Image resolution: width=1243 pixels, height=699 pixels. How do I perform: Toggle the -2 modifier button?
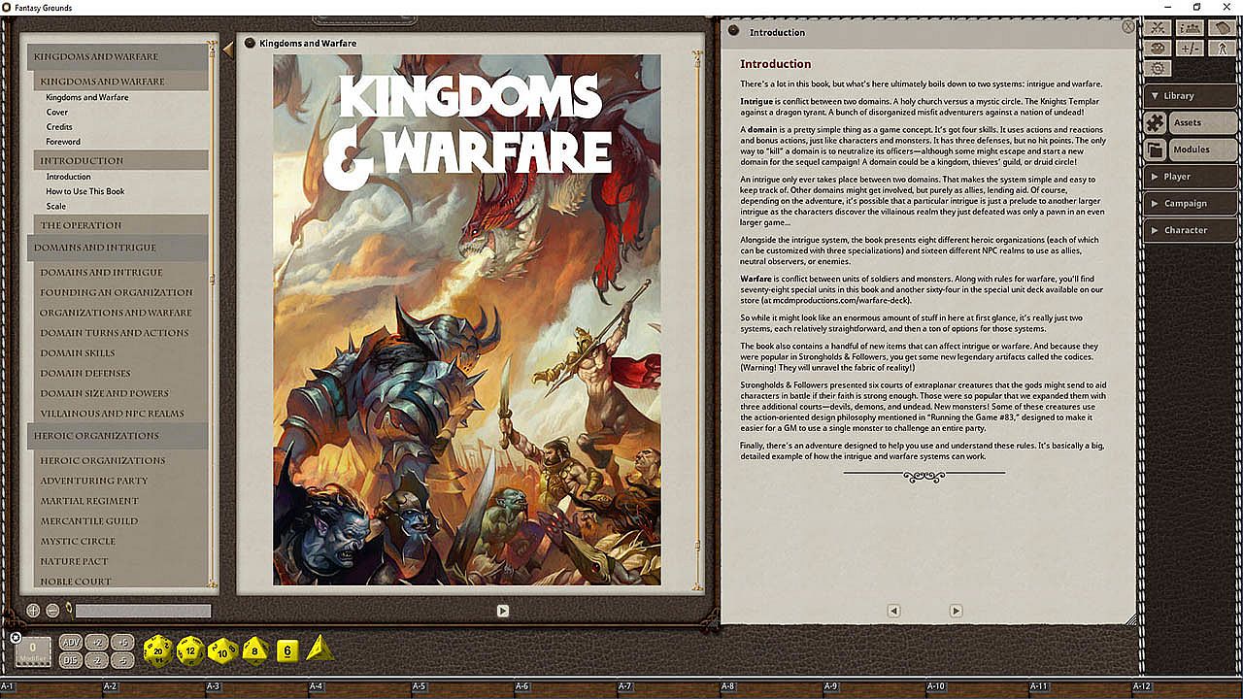point(96,660)
